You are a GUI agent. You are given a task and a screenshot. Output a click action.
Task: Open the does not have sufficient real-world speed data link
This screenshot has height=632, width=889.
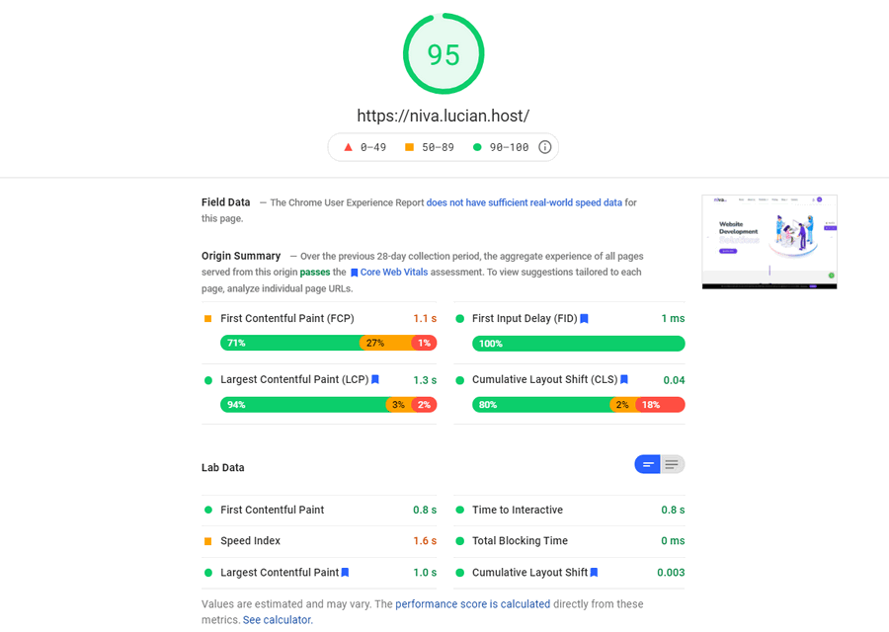coord(524,202)
